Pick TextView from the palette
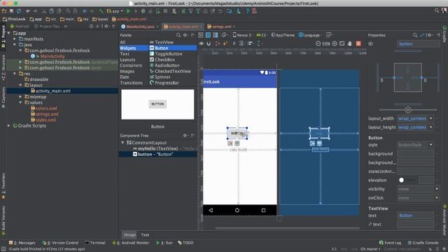The height and width of the screenshot is (252, 448). 162,42
